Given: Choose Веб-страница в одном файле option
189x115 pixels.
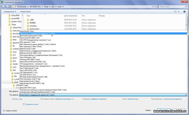Looking at the screenshot, I should (103, 44).
